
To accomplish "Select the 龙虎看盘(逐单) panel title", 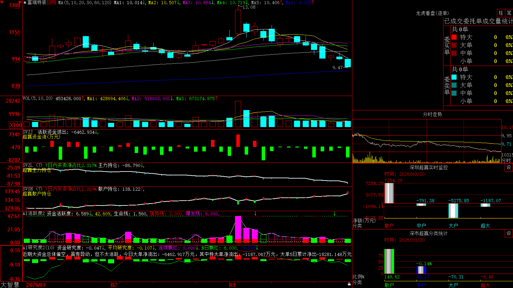I will click(x=432, y=13).
